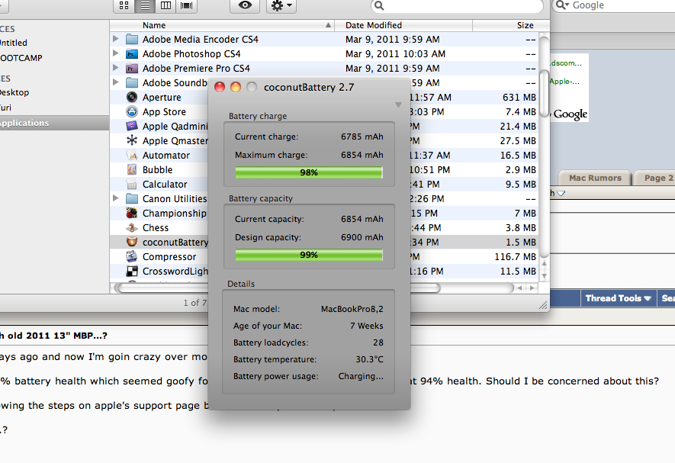This screenshot has height=463, width=675.
Task: Click the Charging… power usage value
Action: [x=360, y=376]
